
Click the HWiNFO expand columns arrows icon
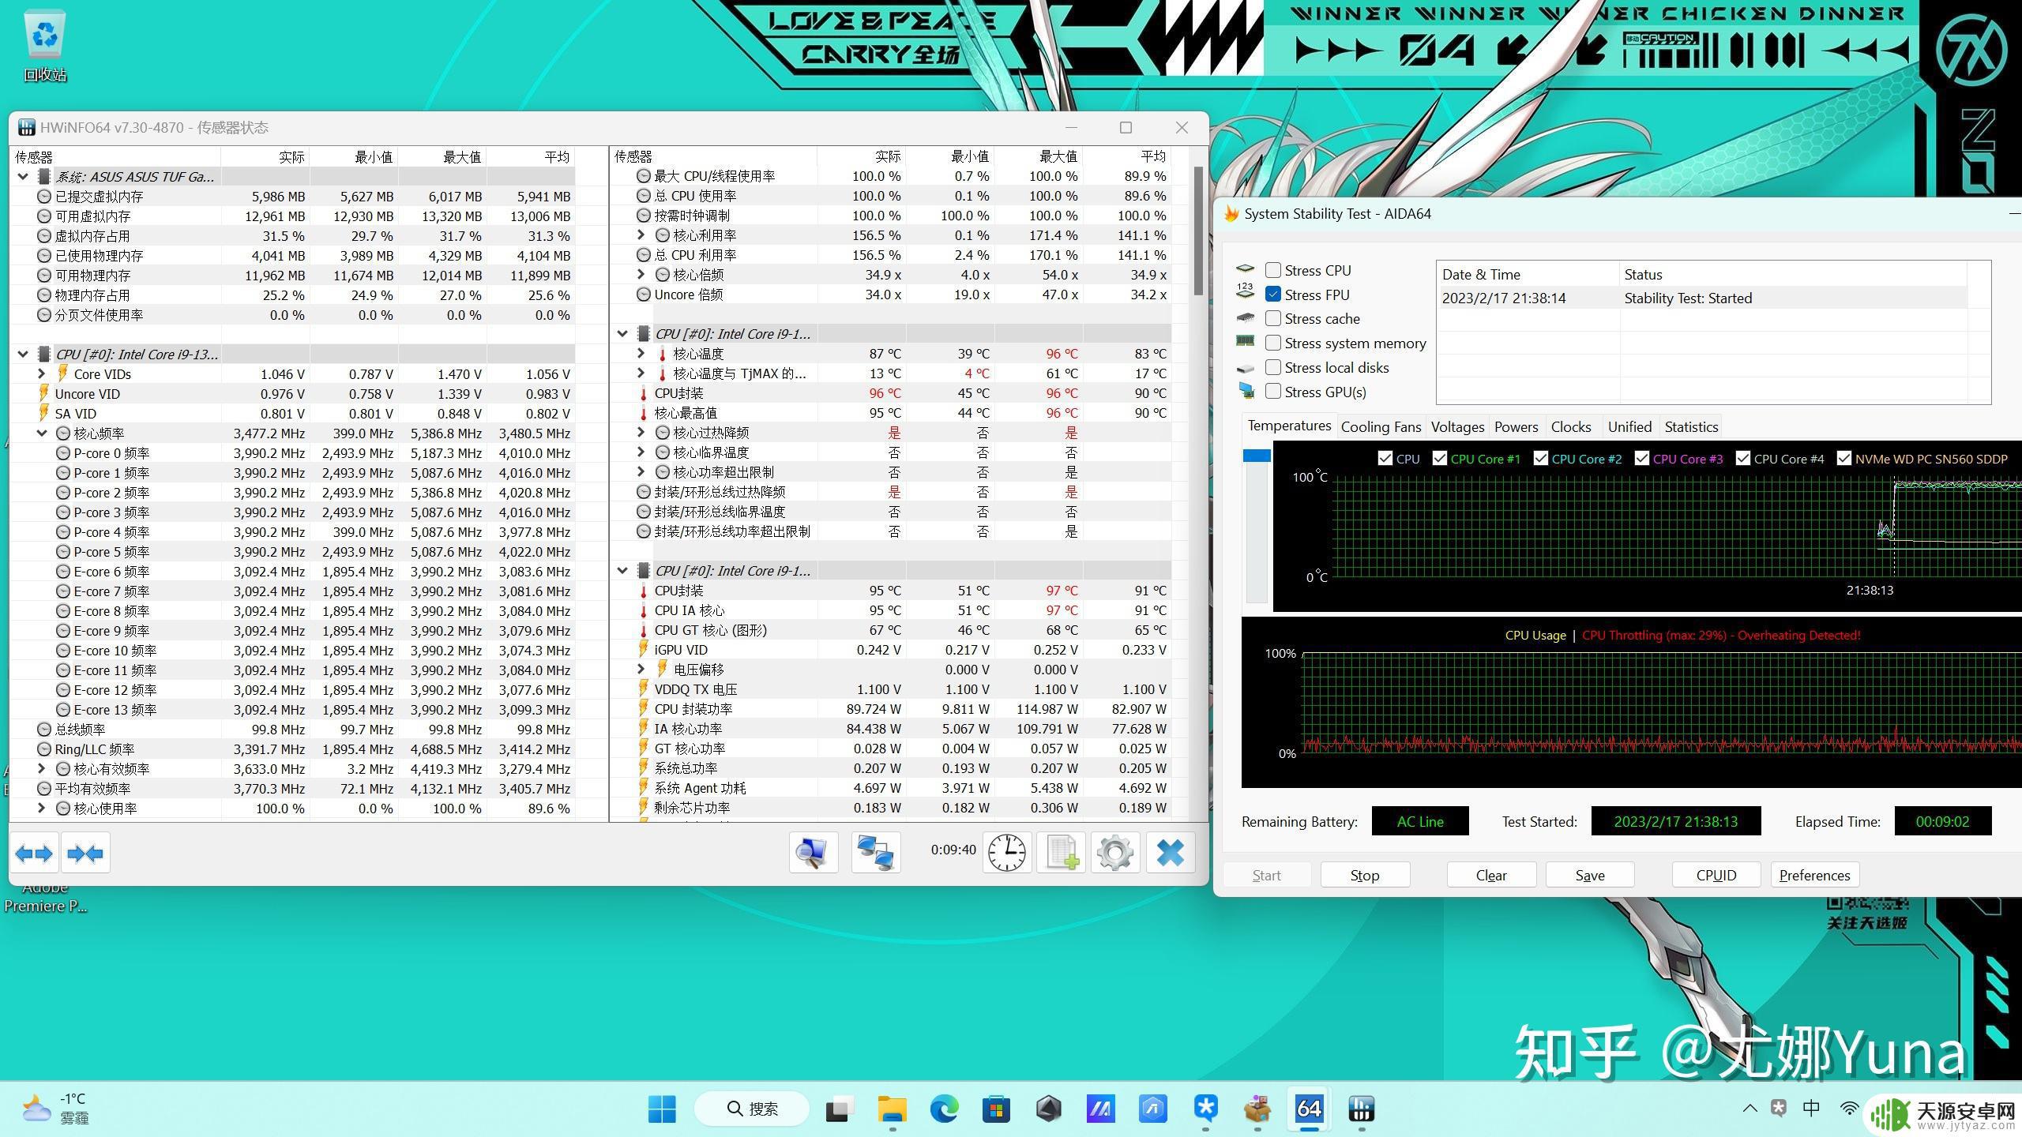coord(34,853)
